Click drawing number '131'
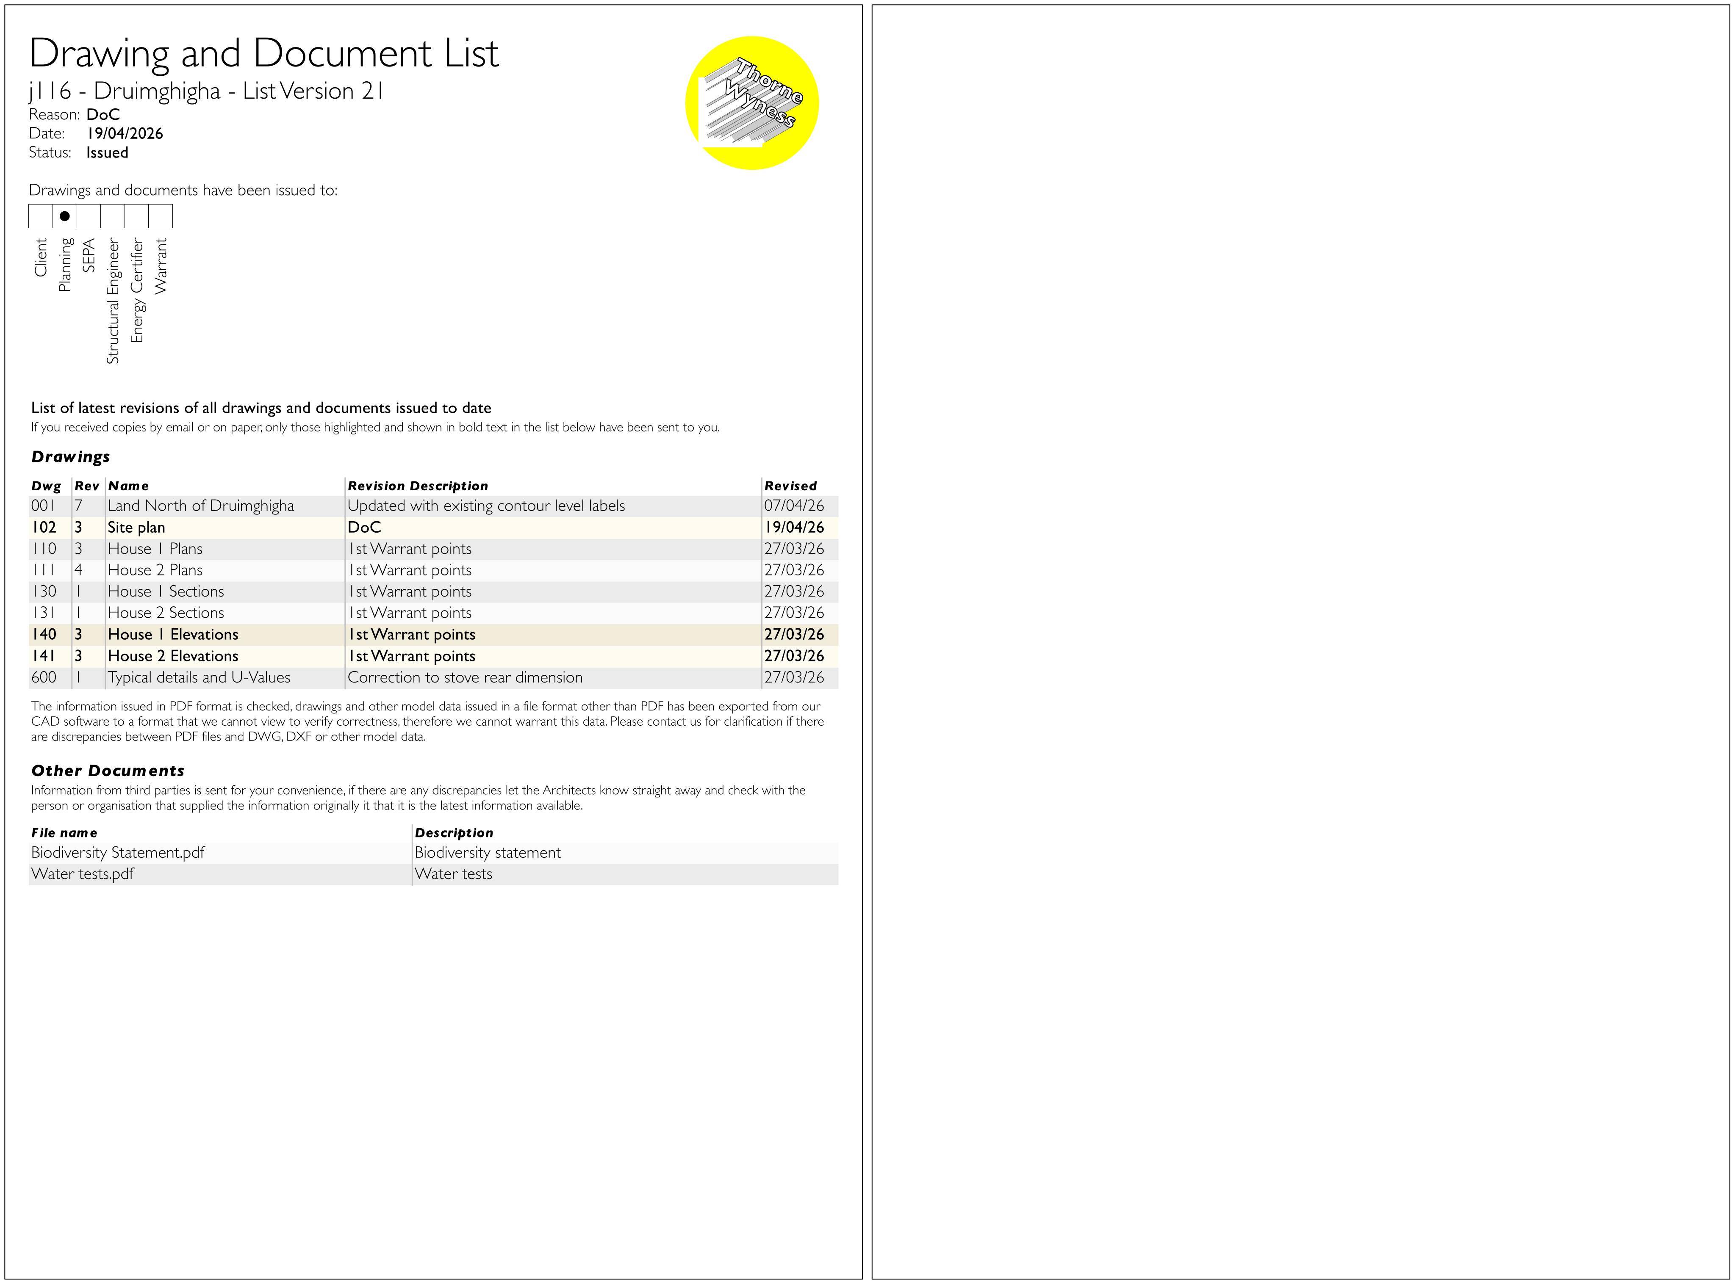The image size is (1735, 1285). pyautogui.click(x=44, y=613)
